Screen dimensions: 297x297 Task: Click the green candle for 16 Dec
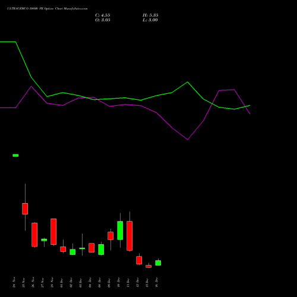(x=158, y=263)
